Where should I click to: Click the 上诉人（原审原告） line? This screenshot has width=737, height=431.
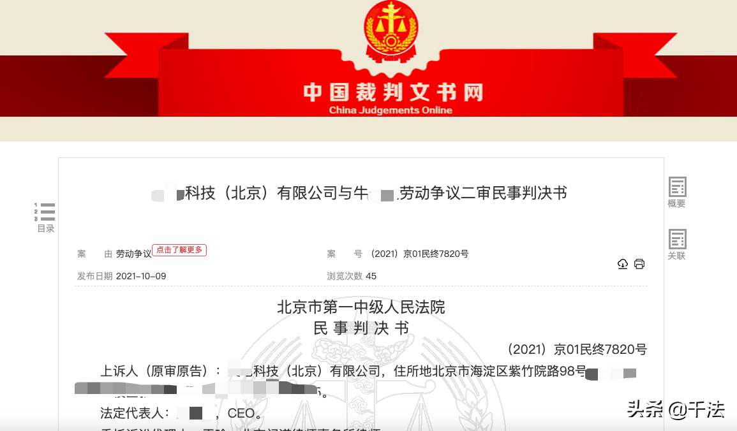click(x=368, y=371)
